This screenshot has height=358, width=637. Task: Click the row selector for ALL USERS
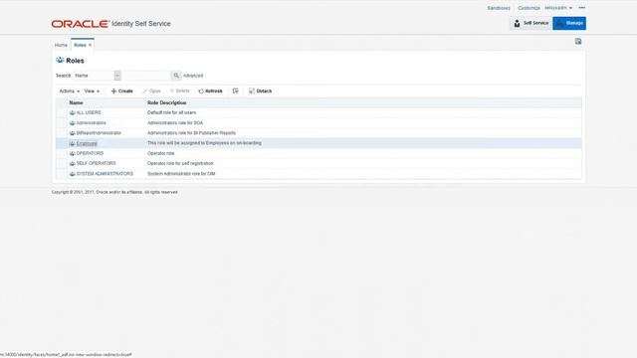point(62,112)
